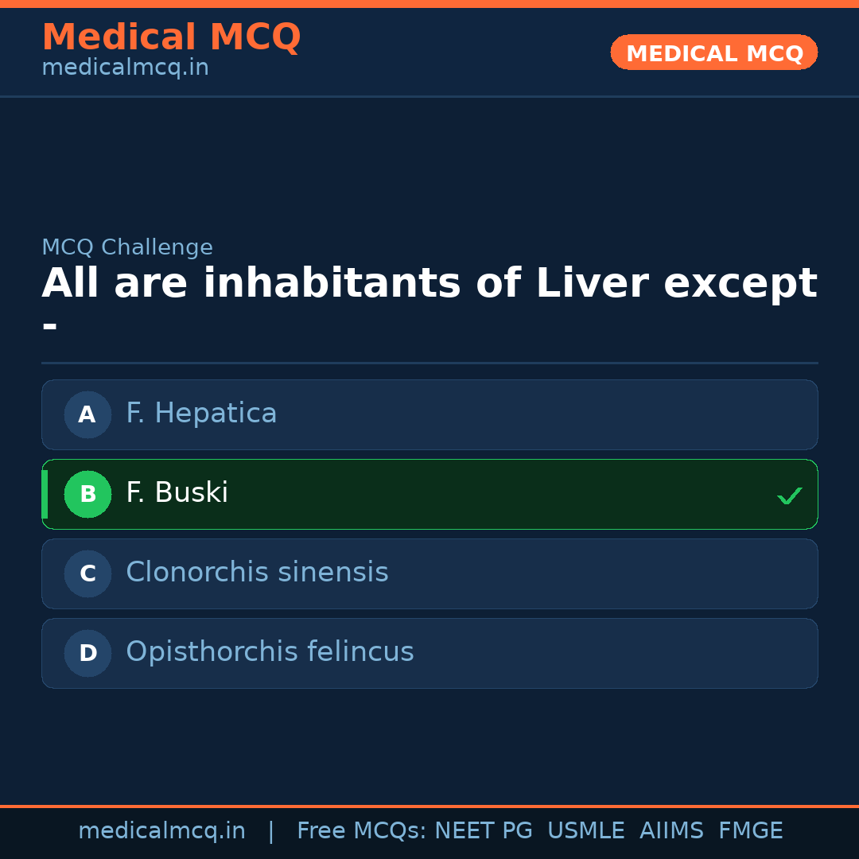Click FMGE in the footer

750,831
